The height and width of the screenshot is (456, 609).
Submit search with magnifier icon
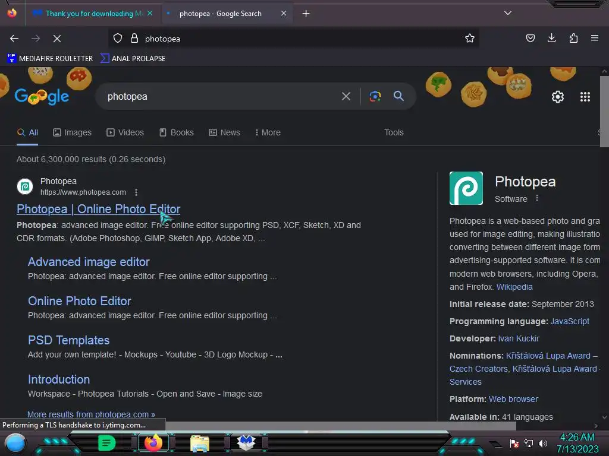coord(399,96)
